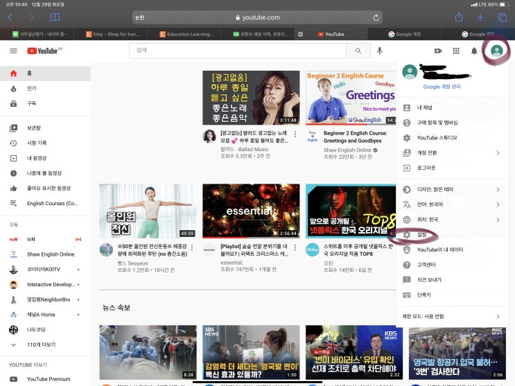The height and width of the screenshot is (386, 515).
Task: Open the English Courses playlist
Action: (x=45, y=203)
